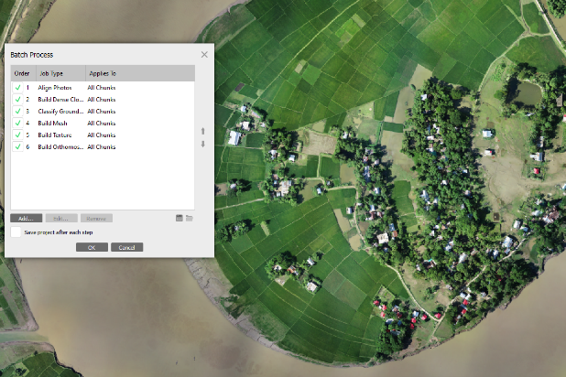Viewport: 566px width, 377px height.
Task: Enable Save project after each step
Action: [16, 232]
